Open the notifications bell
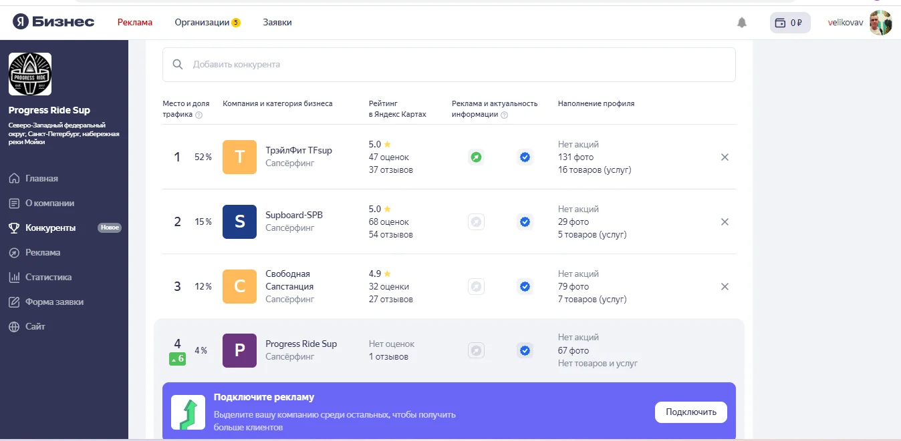The height and width of the screenshot is (441, 901). pos(741,22)
